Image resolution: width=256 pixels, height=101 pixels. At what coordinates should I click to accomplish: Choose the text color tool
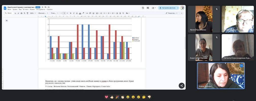80,13
